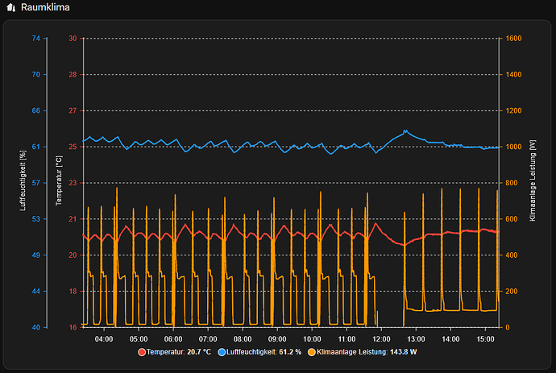
Task: Click the 18 temperature axis tick label
Action: click(x=73, y=292)
